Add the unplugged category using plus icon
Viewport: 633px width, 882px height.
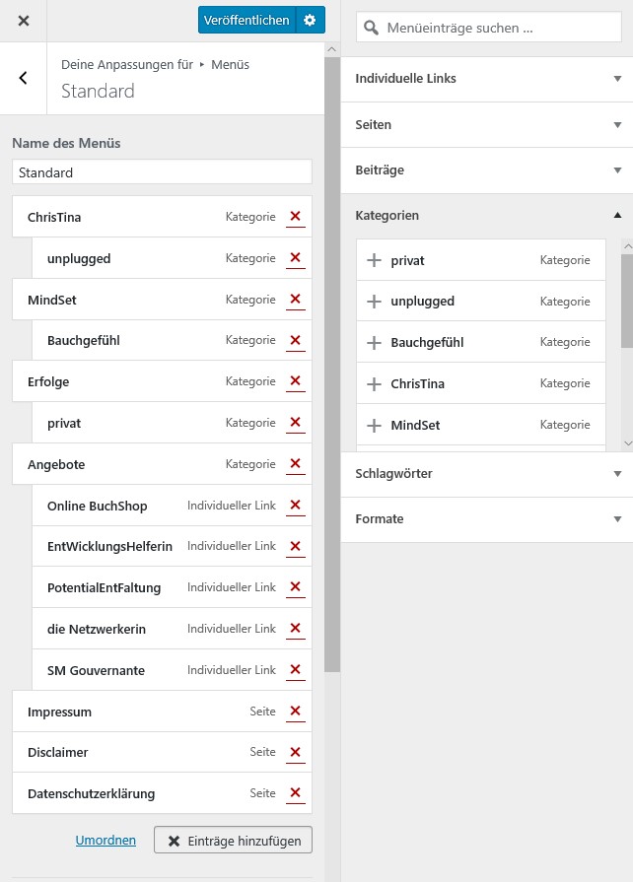pyautogui.click(x=374, y=302)
